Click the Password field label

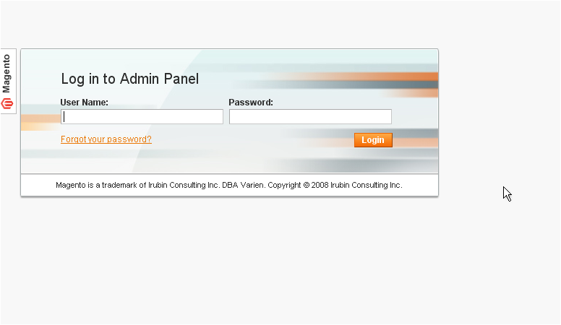coord(251,103)
